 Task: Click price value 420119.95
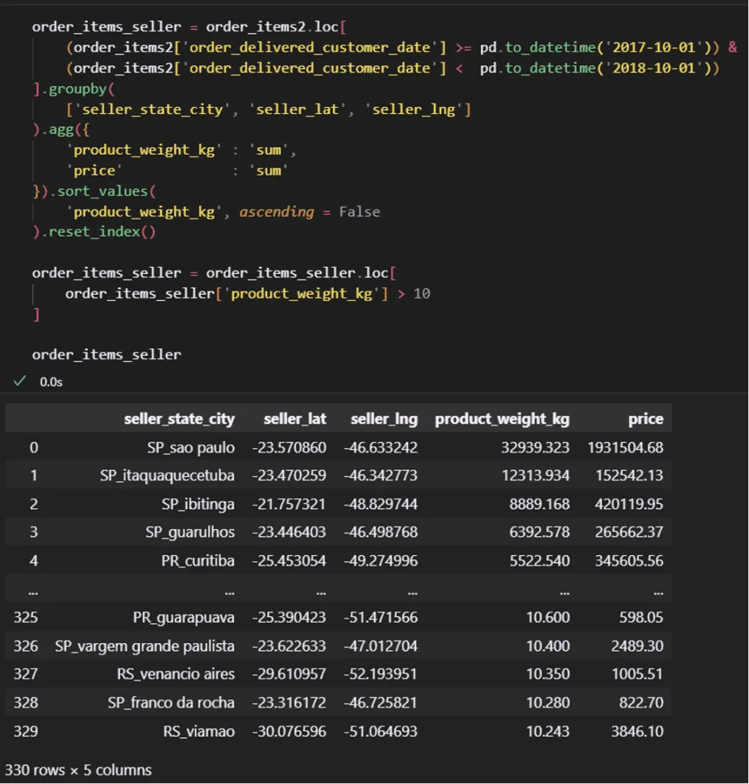click(x=629, y=504)
